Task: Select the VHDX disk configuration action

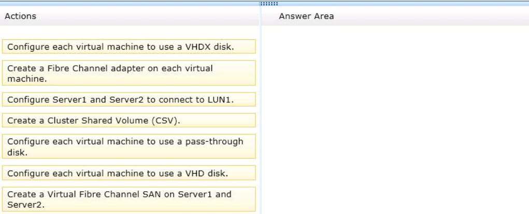Action: [x=128, y=47]
